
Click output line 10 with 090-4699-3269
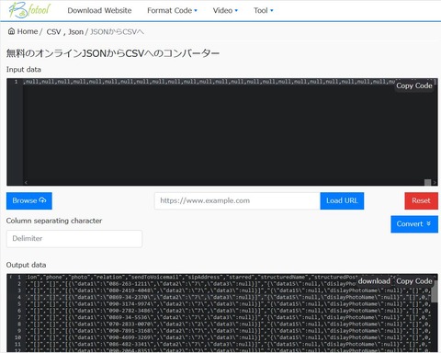228,337
